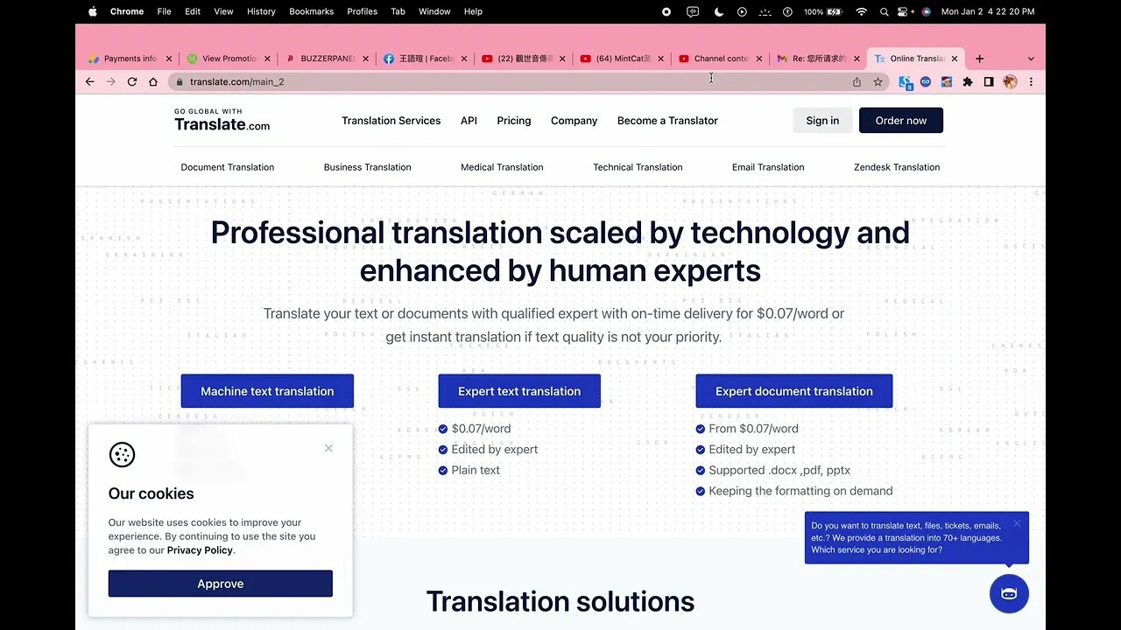Image resolution: width=1121 pixels, height=630 pixels.
Task: Open the Privacy Policy link
Action: click(x=200, y=550)
